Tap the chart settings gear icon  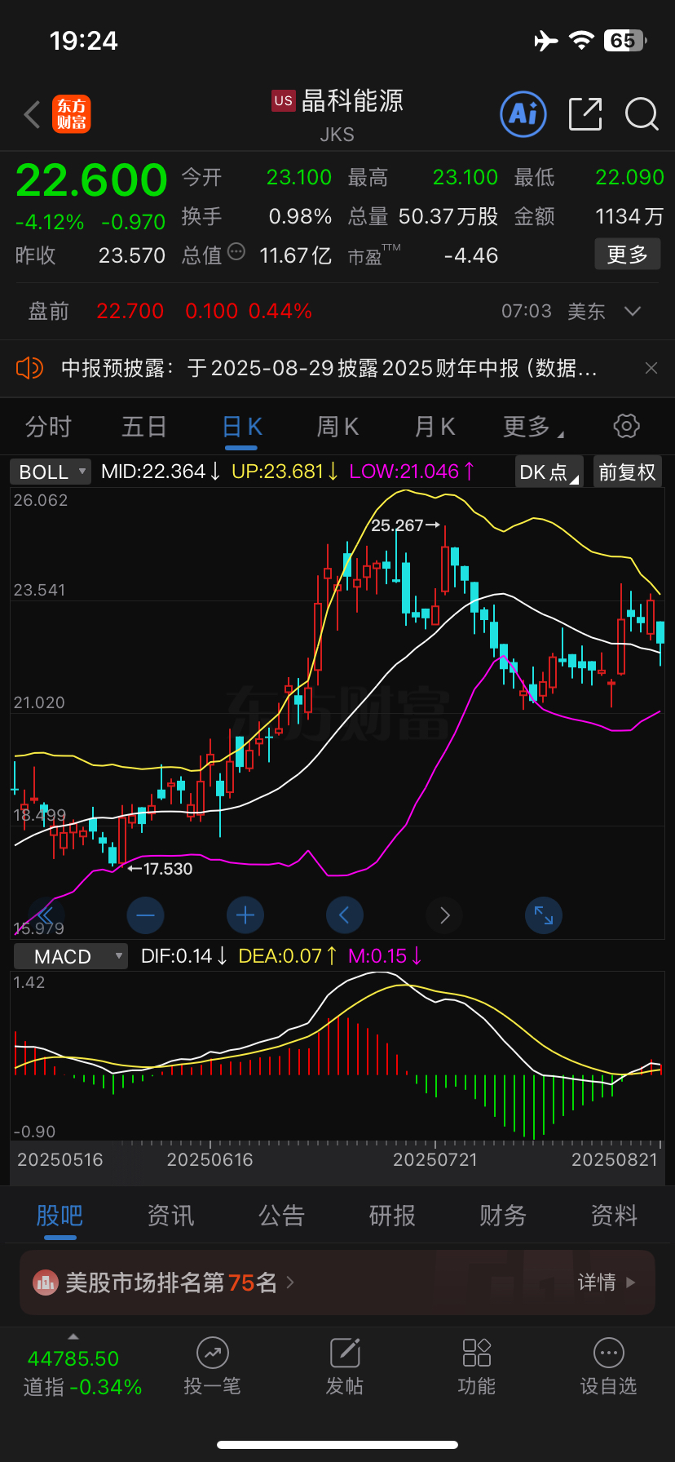pyautogui.click(x=626, y=426)
